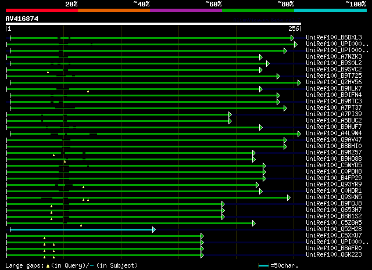This screenshot has width=372, height=270.
Task: Open hit UniRef100_A7NZK3
Action: point(334,57)
